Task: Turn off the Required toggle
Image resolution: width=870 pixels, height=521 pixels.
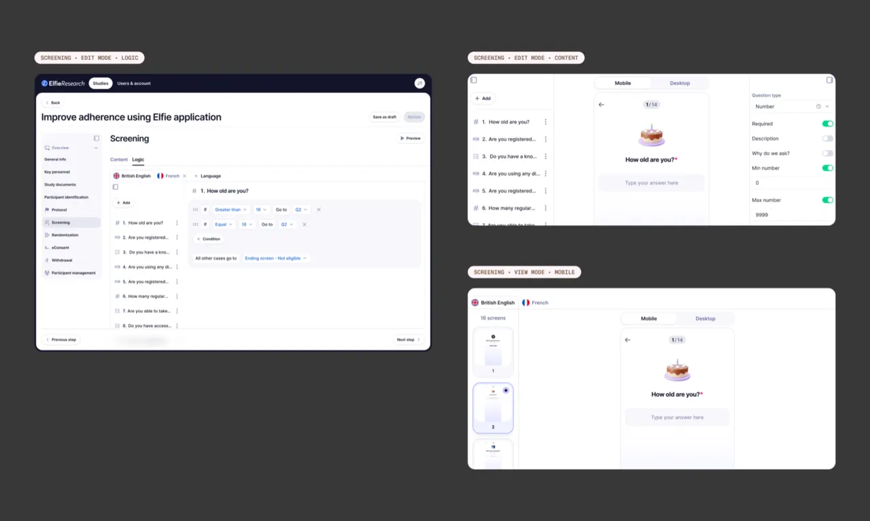Action: click(x=827, y=124)
